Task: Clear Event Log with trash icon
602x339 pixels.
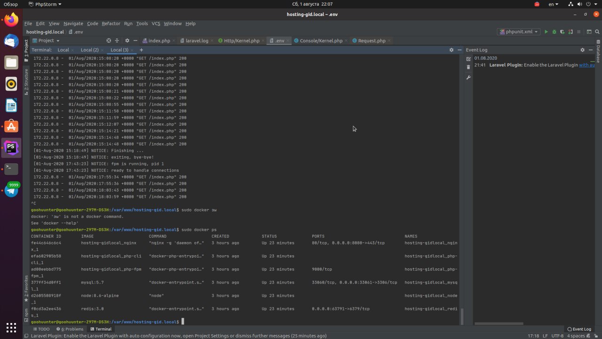Action: tap(468, 67)
